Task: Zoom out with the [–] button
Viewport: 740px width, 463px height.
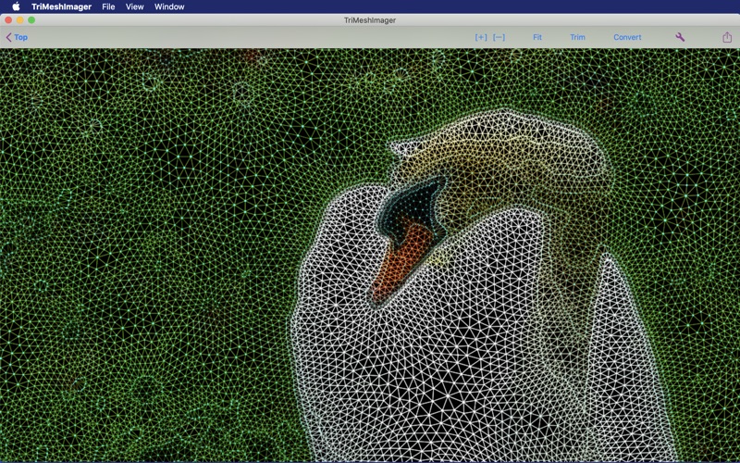Action: 499,37
